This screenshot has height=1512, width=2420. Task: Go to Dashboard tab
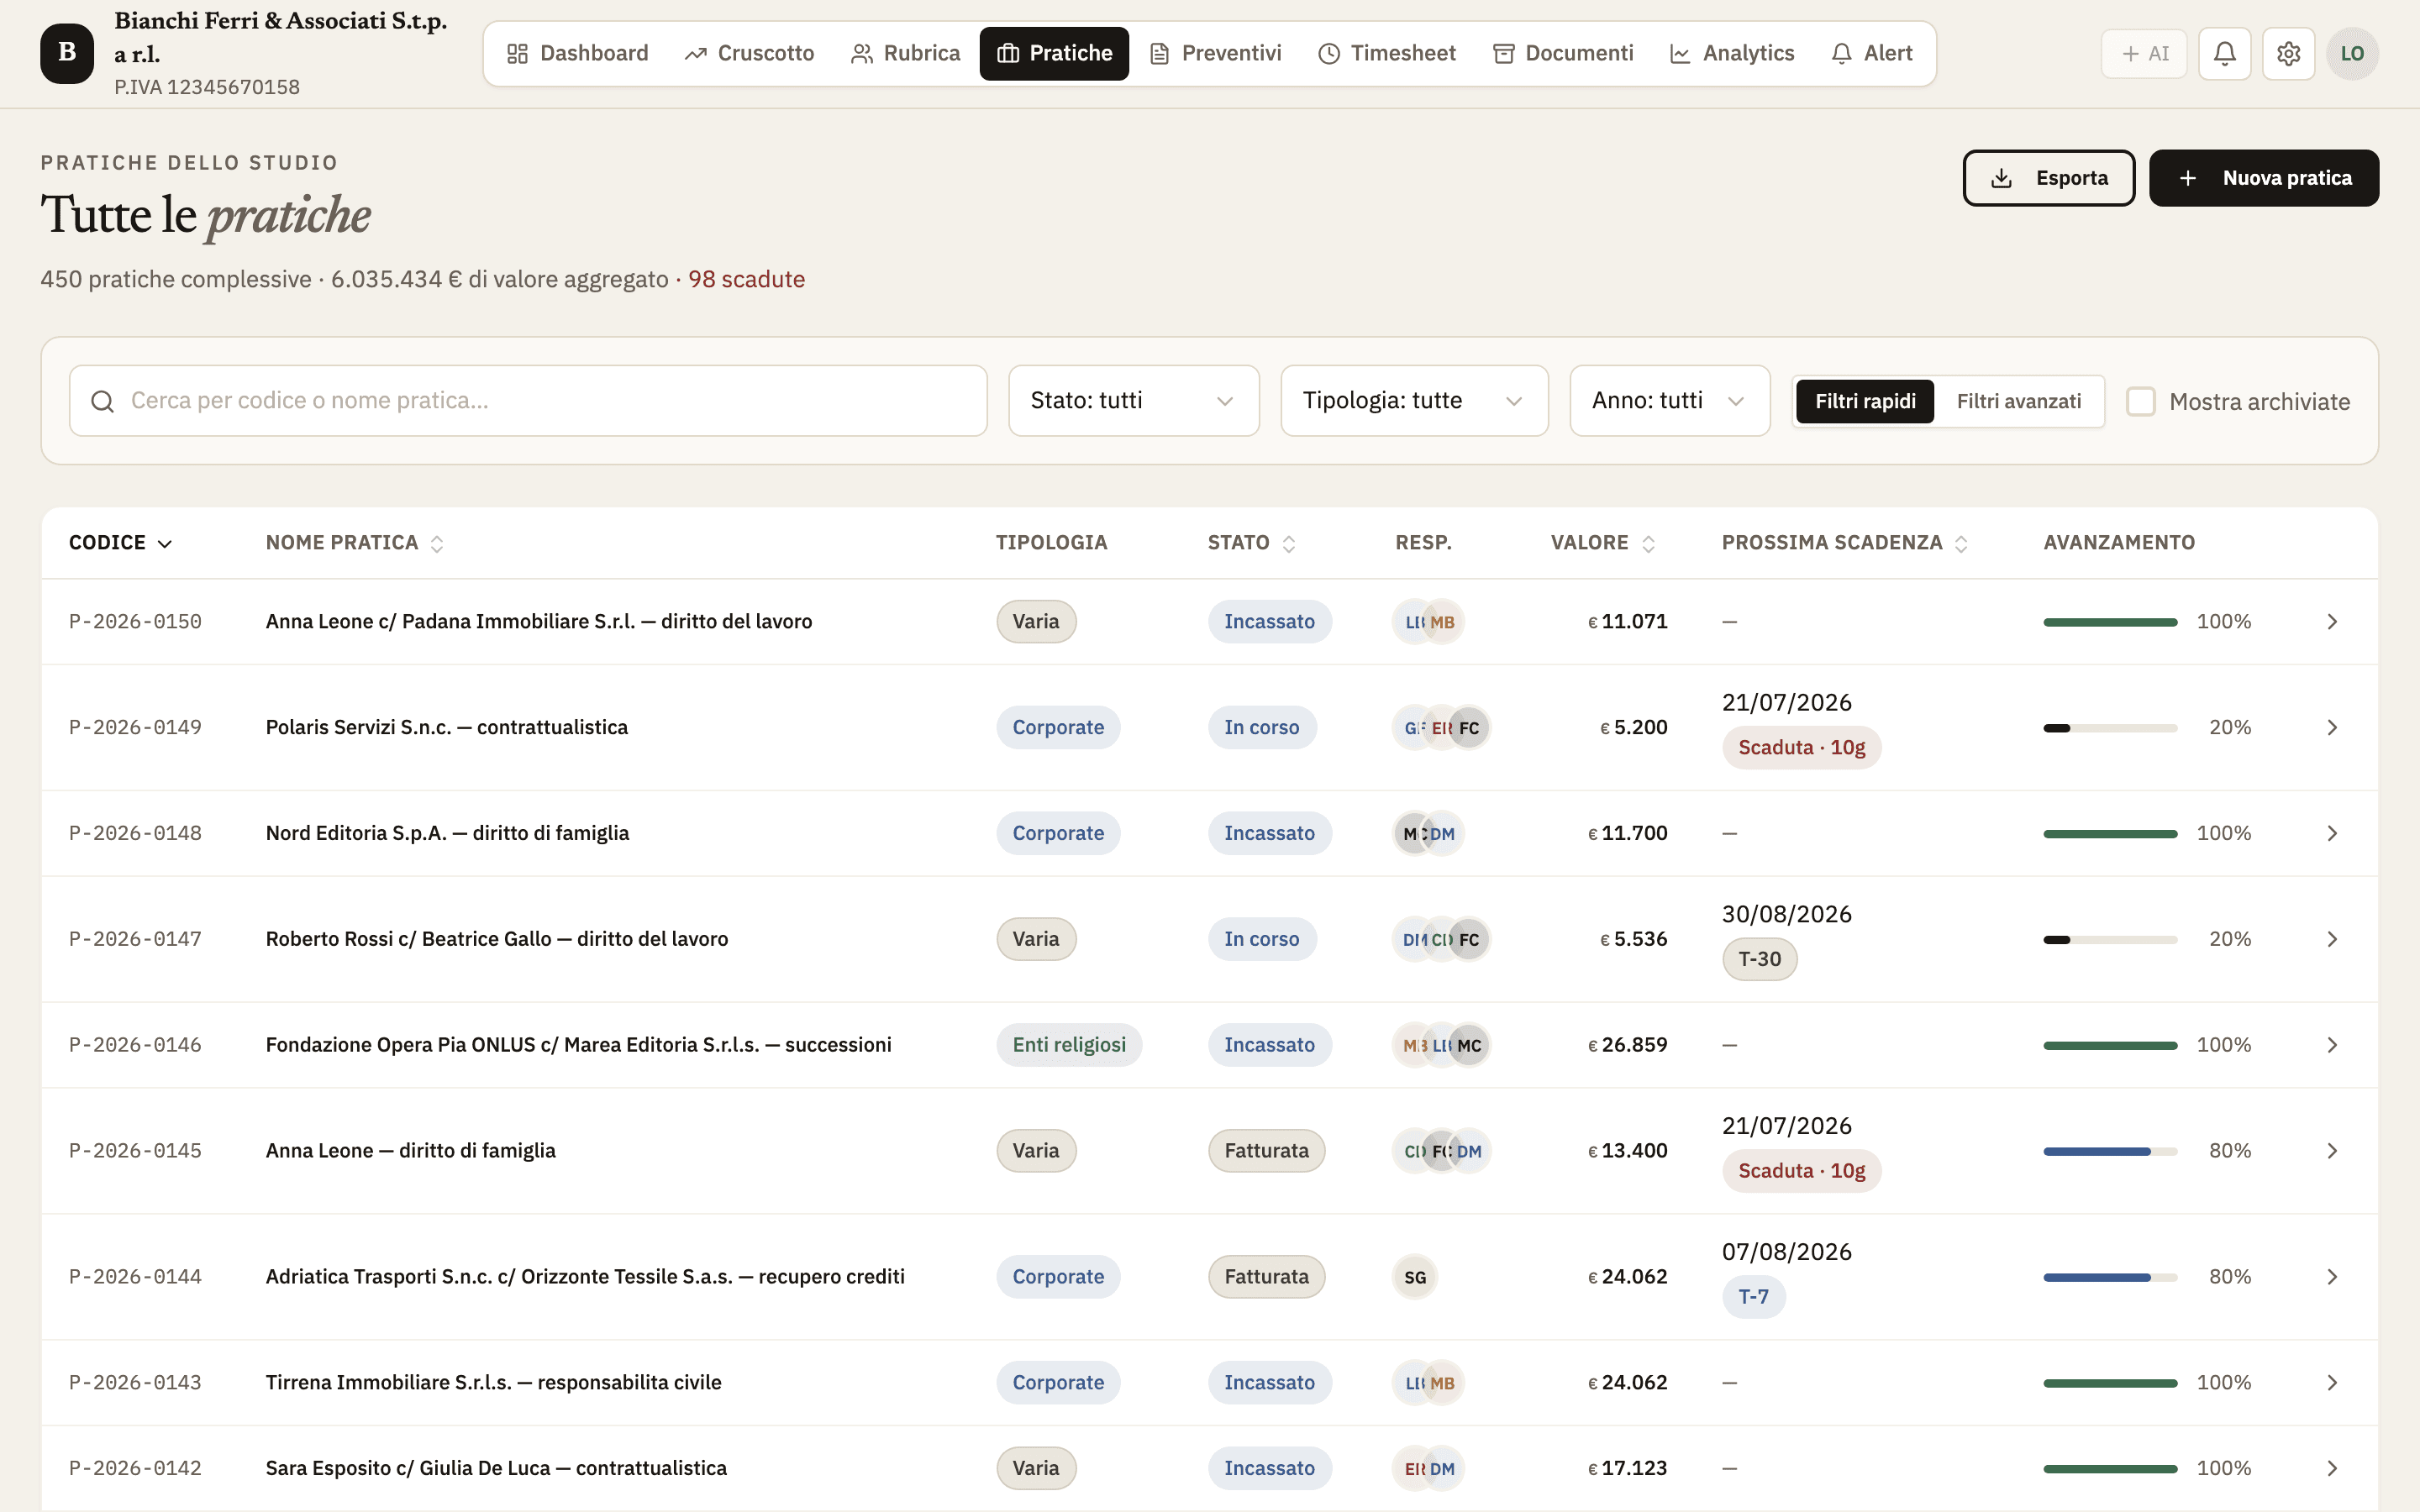click(577, 53)
